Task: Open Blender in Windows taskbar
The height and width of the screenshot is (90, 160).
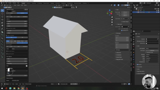Action: click(22, 88)
